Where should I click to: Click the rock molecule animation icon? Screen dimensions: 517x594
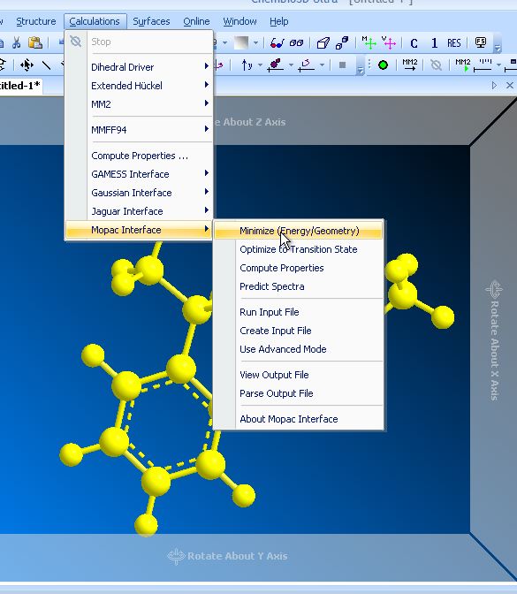point(276,65)
